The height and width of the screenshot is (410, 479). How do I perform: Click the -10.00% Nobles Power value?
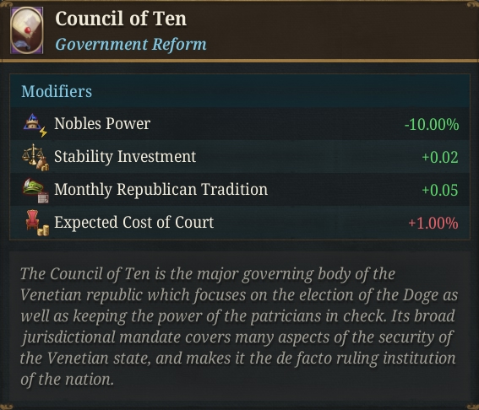(x=432, y=125)
